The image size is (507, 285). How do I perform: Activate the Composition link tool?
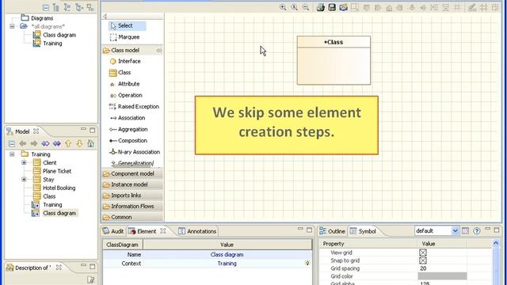click(x=128, y=140)
